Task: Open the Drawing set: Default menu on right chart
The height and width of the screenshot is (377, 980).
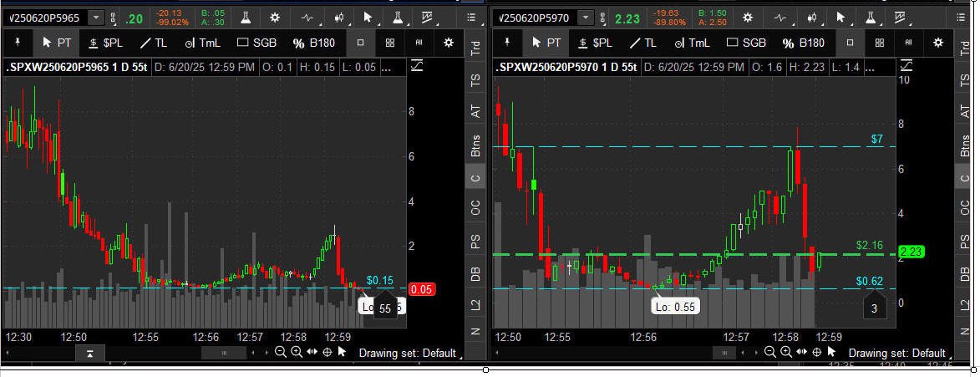Action: coord(896,354)
